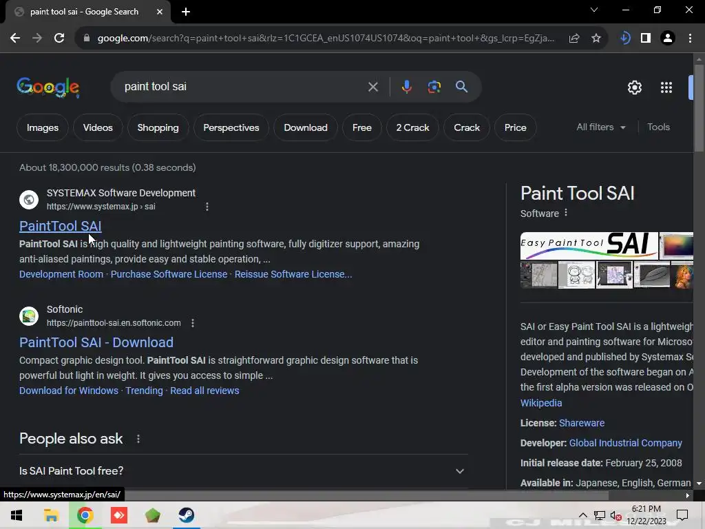The height and width of the screenshot is (529, 705).
Task: Open Reissue Software License sitelink
Action: pyautogui.click(x=293, y=274)
